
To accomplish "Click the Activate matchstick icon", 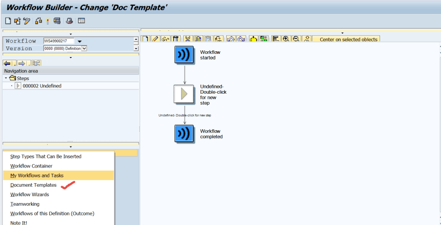I will coord(48,21).
